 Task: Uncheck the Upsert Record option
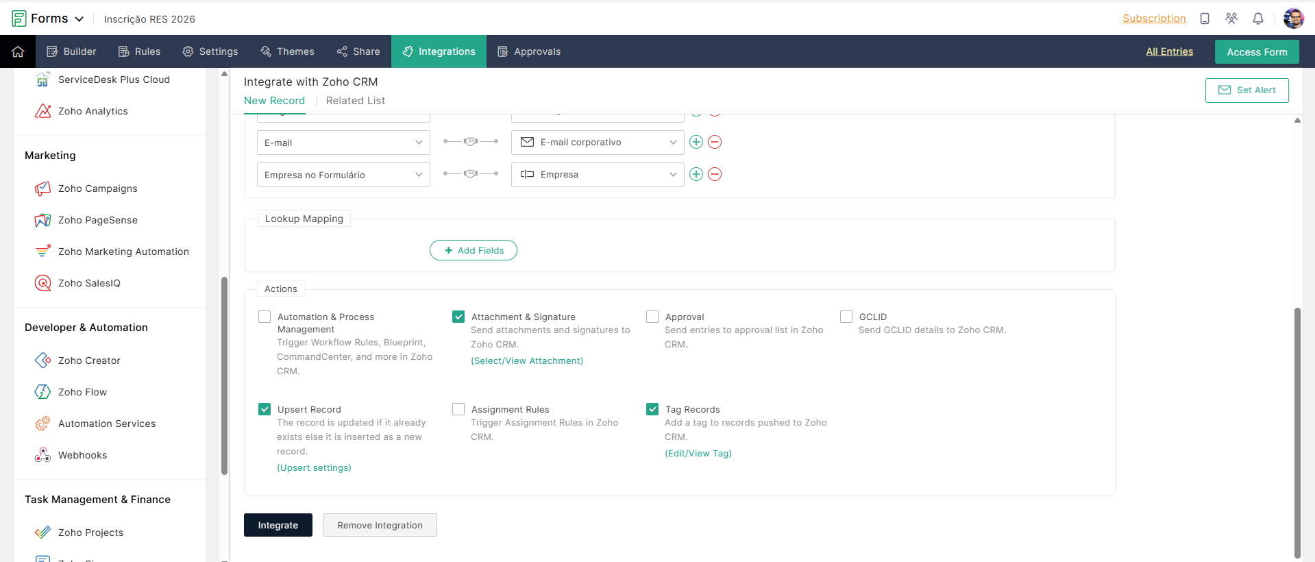pyautogui.click(x=265, y=409)
